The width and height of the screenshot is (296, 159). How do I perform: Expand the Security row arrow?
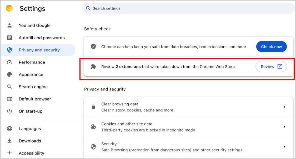[x=284, y=147]
